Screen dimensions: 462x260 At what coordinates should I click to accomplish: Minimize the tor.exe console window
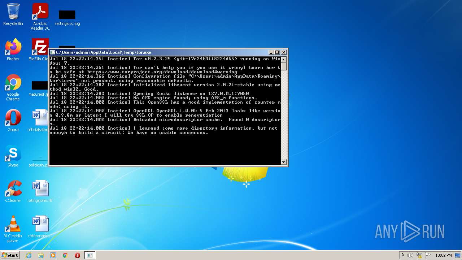click(x=271, y=52)
